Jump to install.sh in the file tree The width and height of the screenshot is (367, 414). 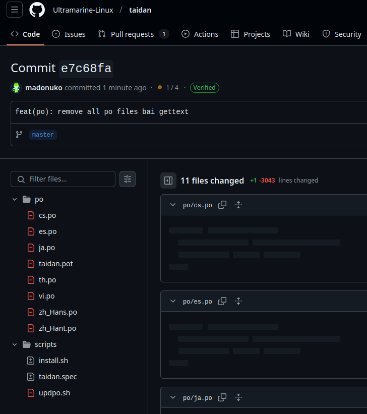click(53, 361)
